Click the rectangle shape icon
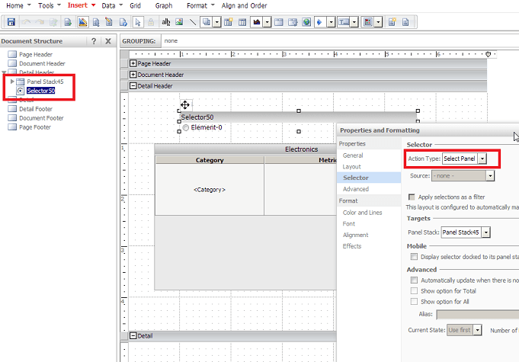 tap(207, 22)
